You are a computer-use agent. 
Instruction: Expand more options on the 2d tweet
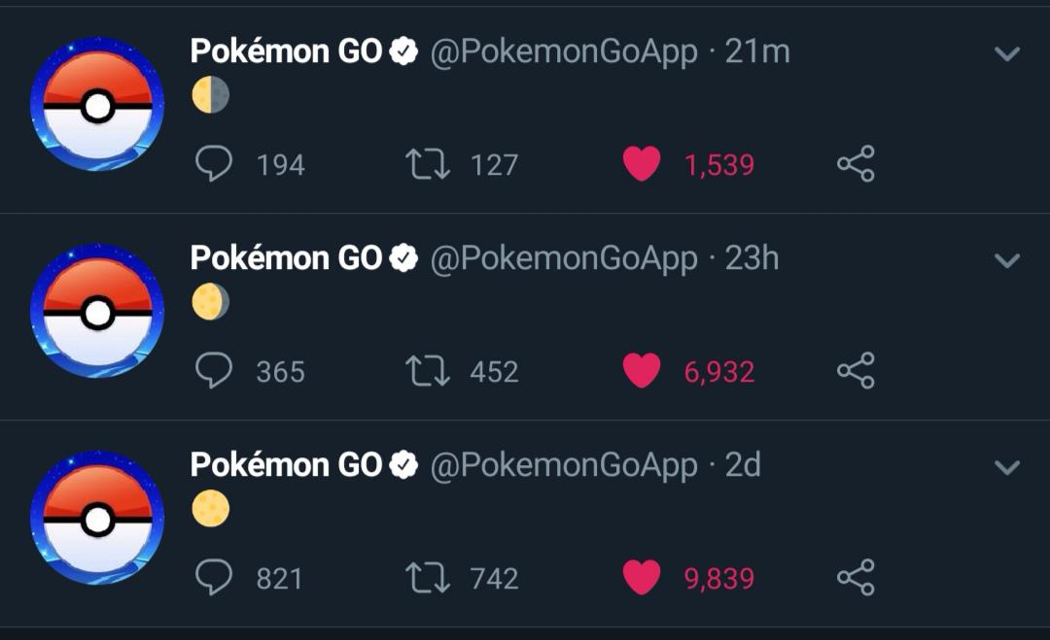point(1008,467)
